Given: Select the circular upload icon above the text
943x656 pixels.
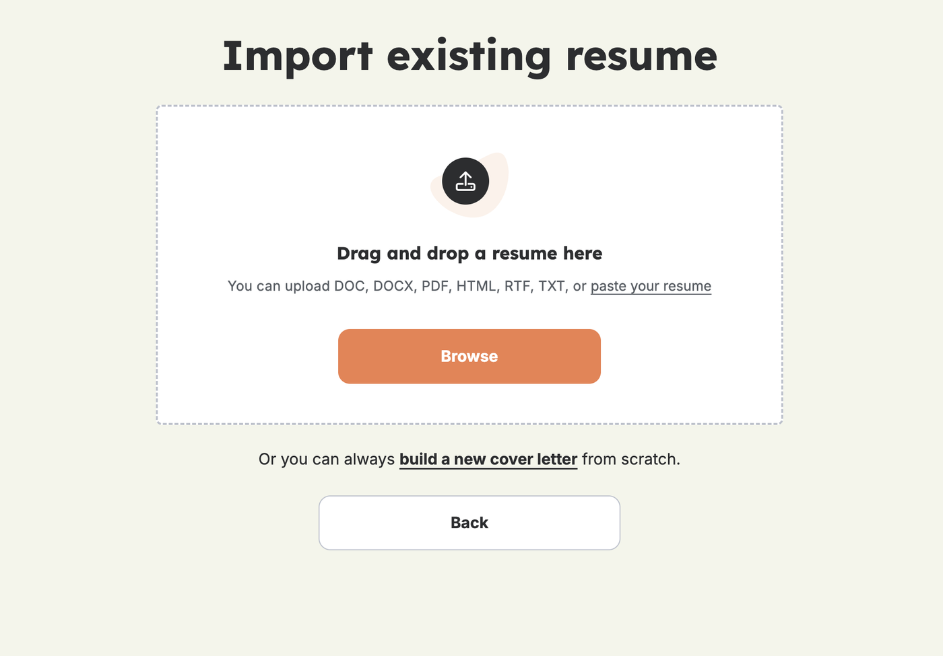Looking at the screenshot, I should [x=464, y=181].
